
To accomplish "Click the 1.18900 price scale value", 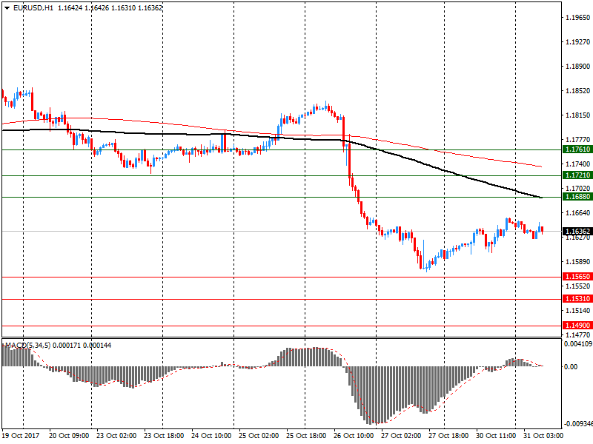I will [x=578, y=67].
